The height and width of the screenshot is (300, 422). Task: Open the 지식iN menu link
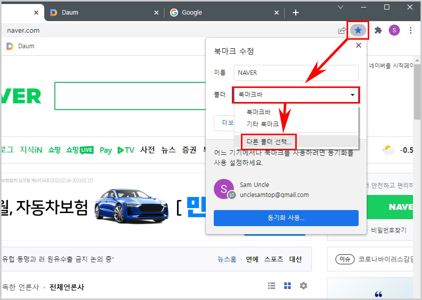click(31, 150)
